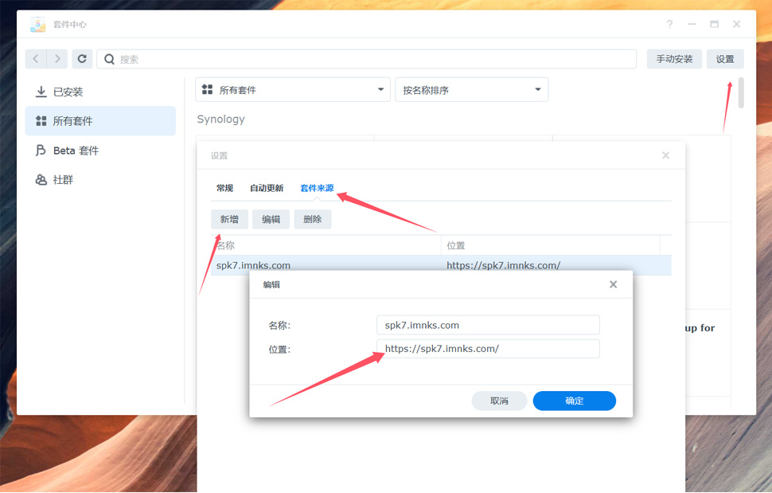
Task: Click the 新增 button
Action: tap(229, 219)
